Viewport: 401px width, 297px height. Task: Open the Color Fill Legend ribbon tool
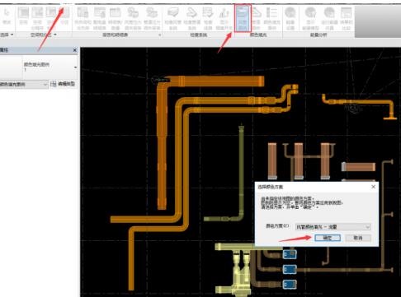[271, 18]
